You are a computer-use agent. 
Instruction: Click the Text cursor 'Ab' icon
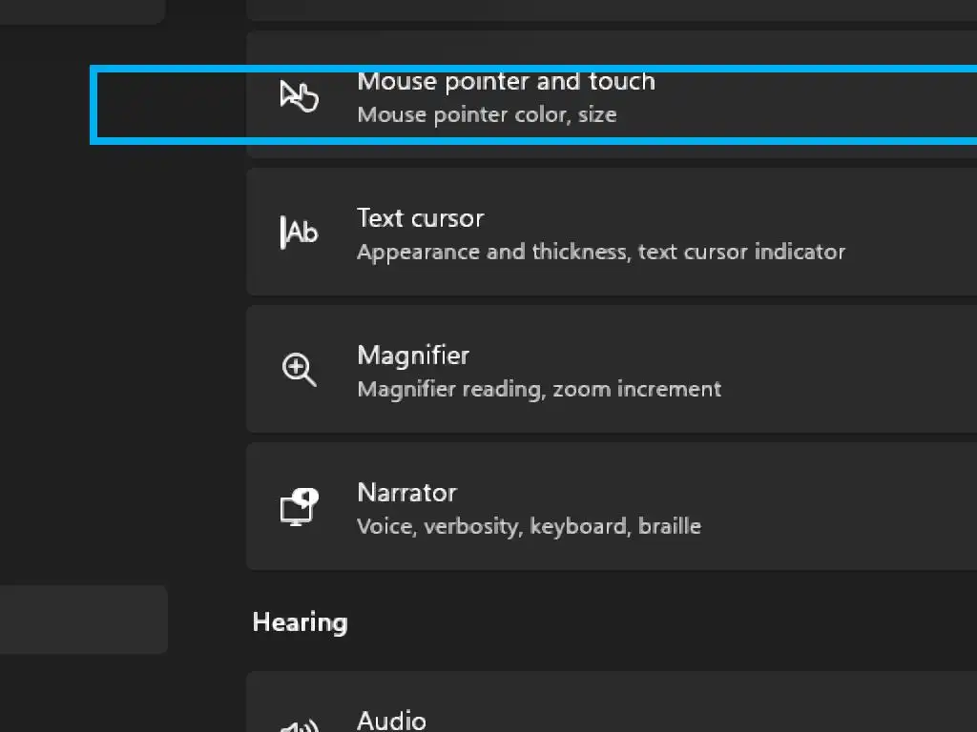pyautogui.click(x=299, y=232)
